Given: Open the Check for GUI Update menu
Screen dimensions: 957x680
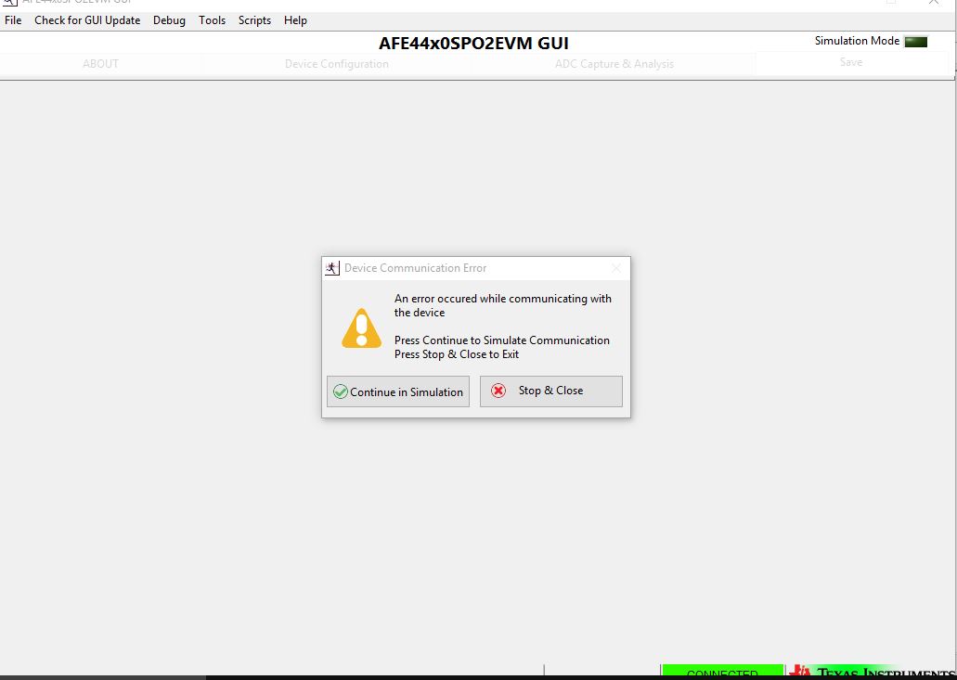Looking at the screenshot, I should click(87, 20).
